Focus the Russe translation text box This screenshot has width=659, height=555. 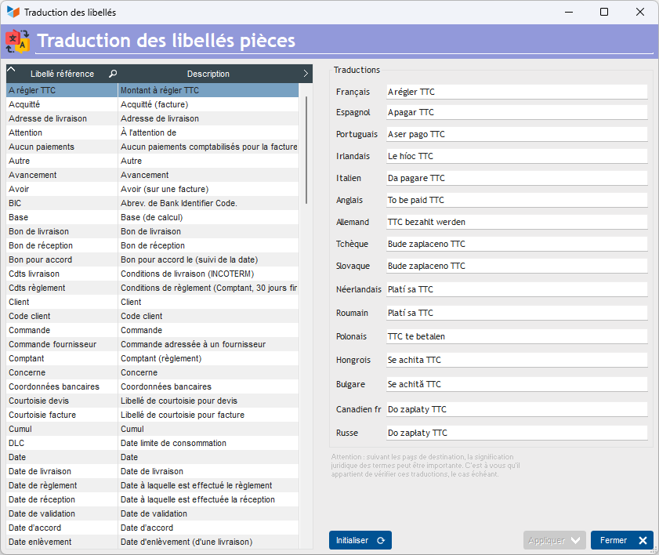[x=516, y=433]
